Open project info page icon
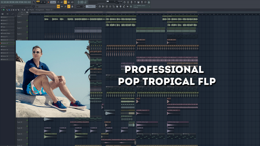260x146 pixels. (117, 6)
